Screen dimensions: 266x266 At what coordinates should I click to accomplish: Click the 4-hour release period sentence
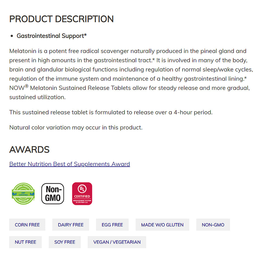111,112
